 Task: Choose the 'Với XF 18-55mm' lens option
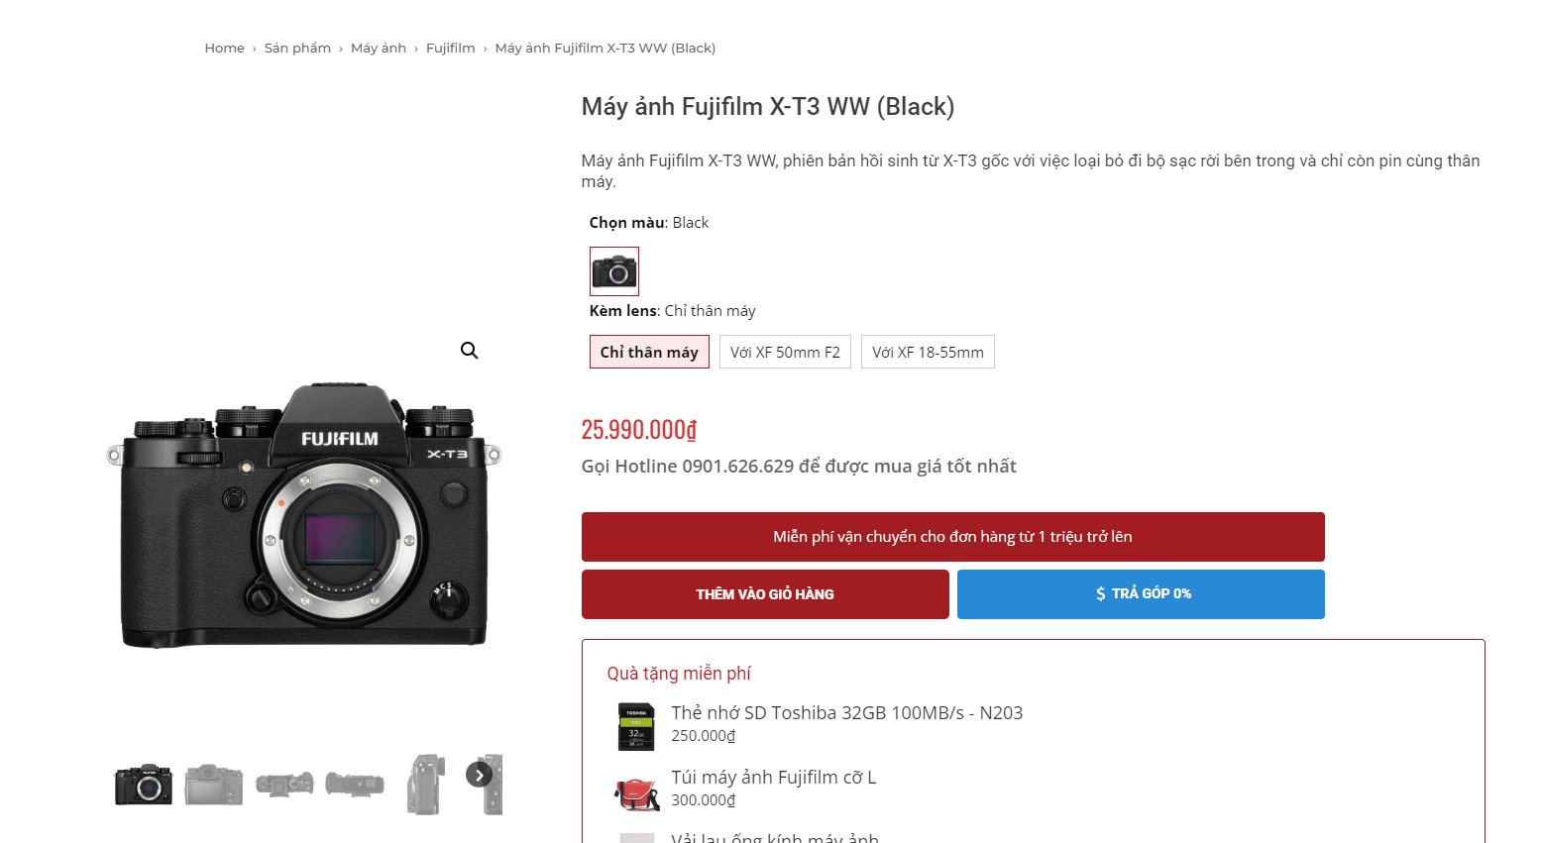coord(928,353)
